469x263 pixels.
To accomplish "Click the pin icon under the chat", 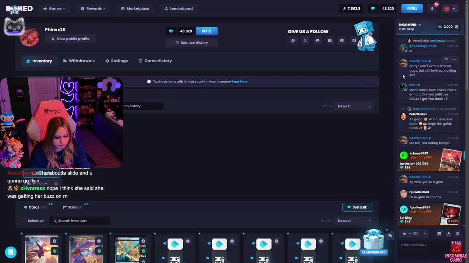I will tap(448, 233).
